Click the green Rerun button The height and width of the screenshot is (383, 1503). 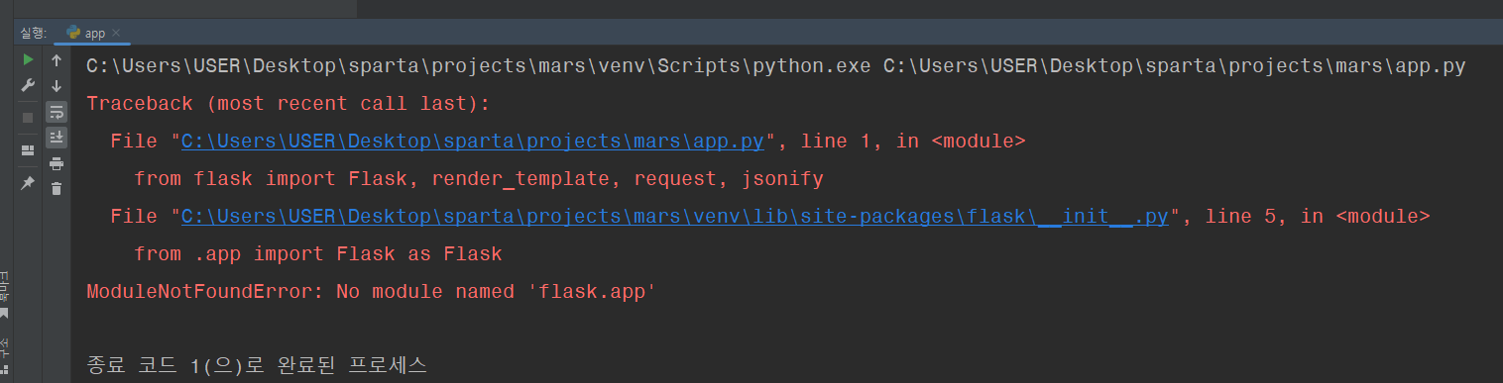tap(28, 60)
